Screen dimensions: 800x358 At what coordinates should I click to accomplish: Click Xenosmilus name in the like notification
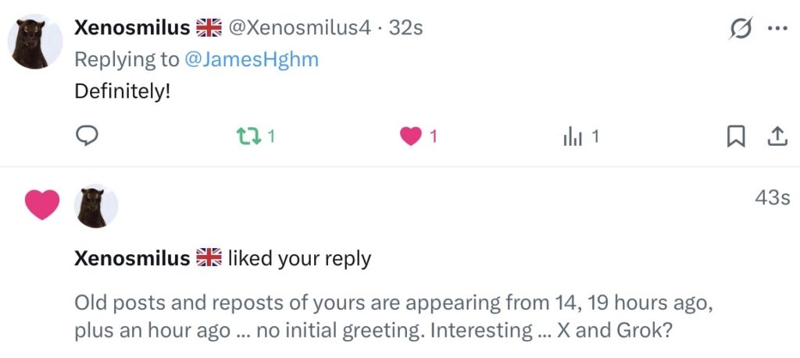pyautogui.click(x=132, y=258)
